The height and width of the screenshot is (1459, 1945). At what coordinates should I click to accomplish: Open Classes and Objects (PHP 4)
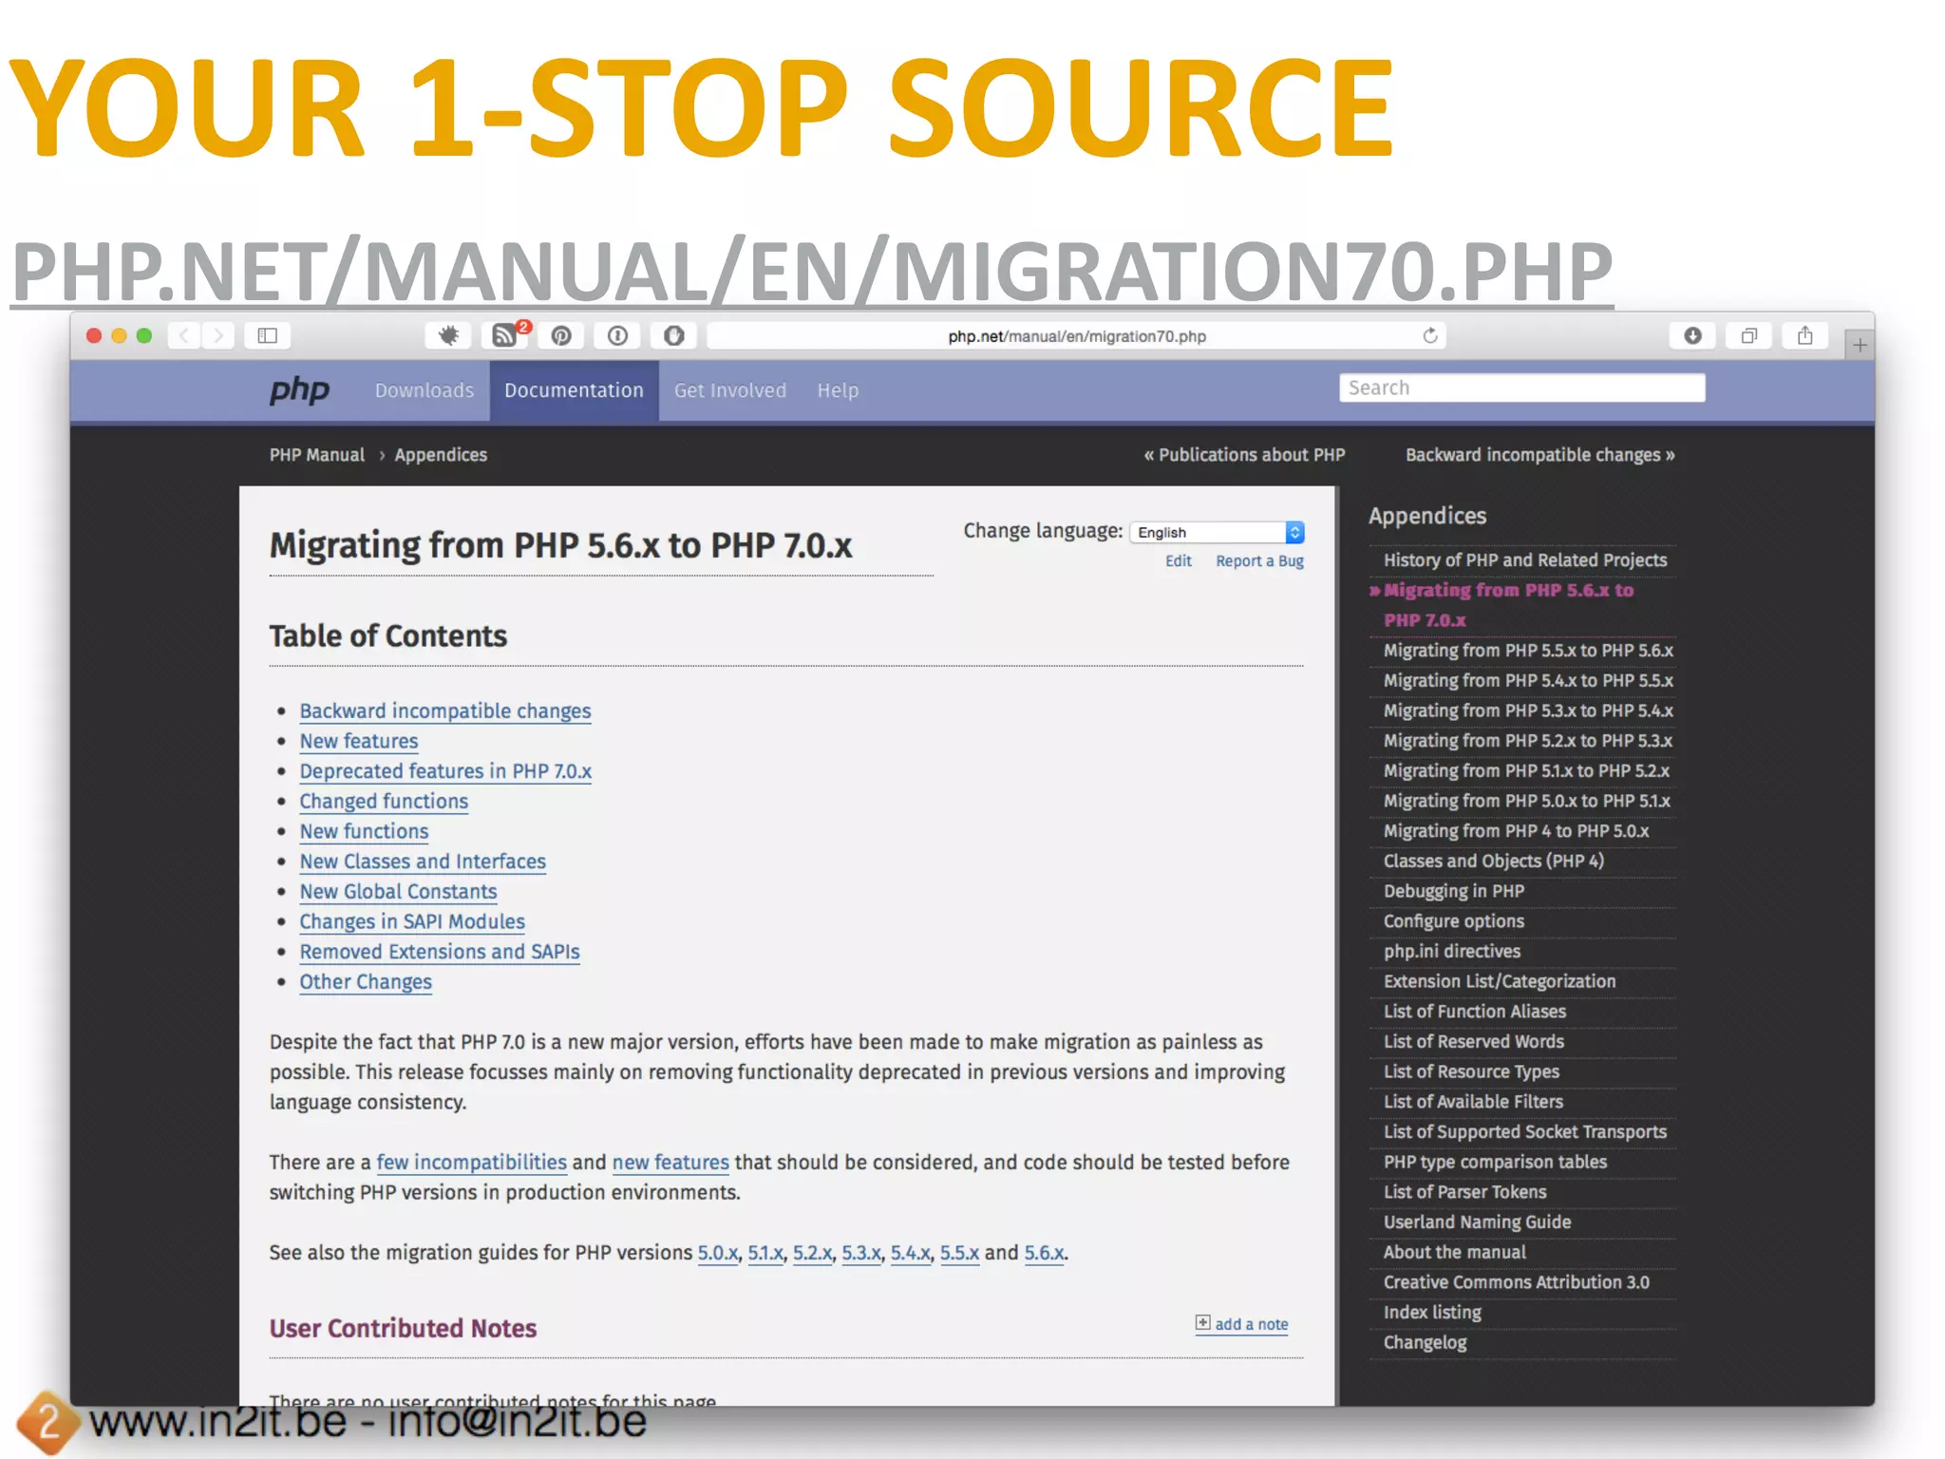[x=1493, y=862]
